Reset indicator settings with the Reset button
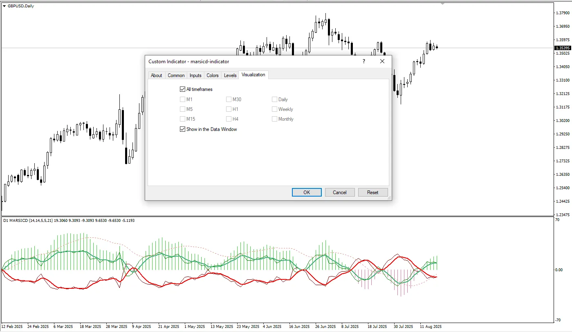 372,193
